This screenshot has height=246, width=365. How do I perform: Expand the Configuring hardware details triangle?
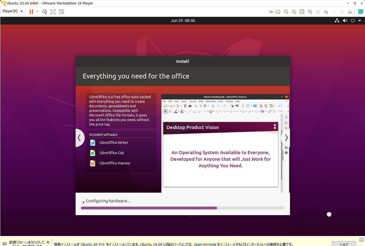83,202
